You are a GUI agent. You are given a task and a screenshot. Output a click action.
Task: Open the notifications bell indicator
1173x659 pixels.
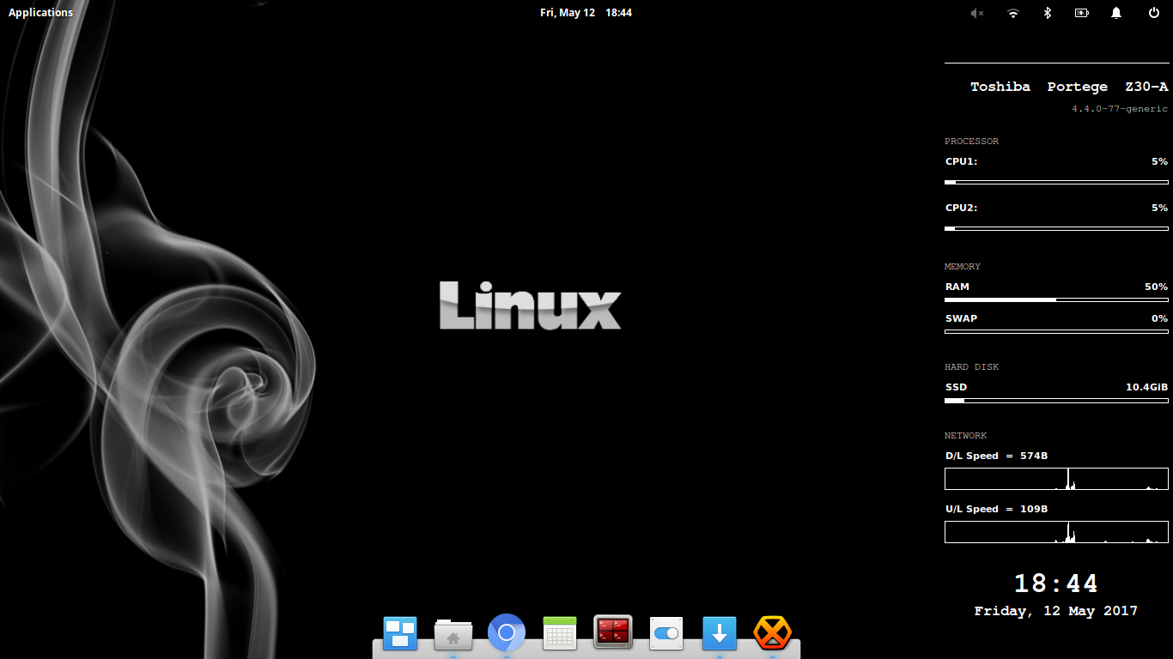(x=1116, y=13)
